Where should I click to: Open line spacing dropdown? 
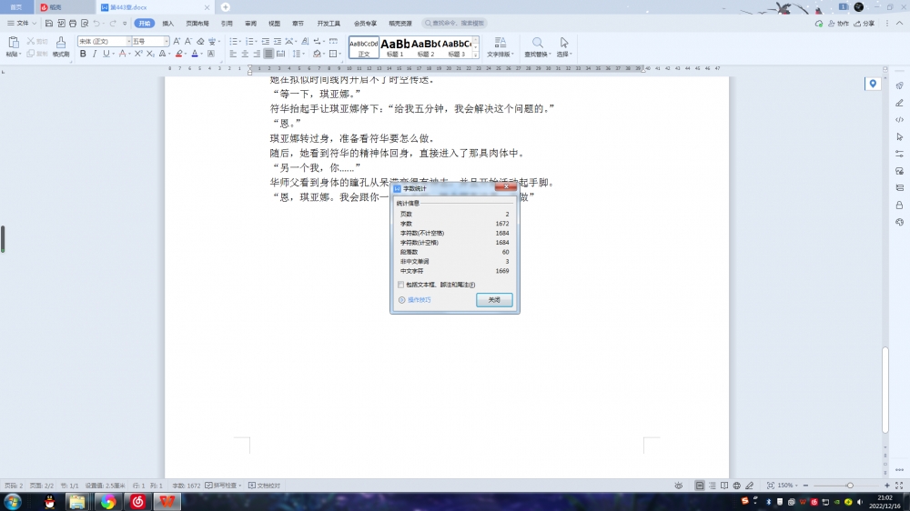coord(304,54)
